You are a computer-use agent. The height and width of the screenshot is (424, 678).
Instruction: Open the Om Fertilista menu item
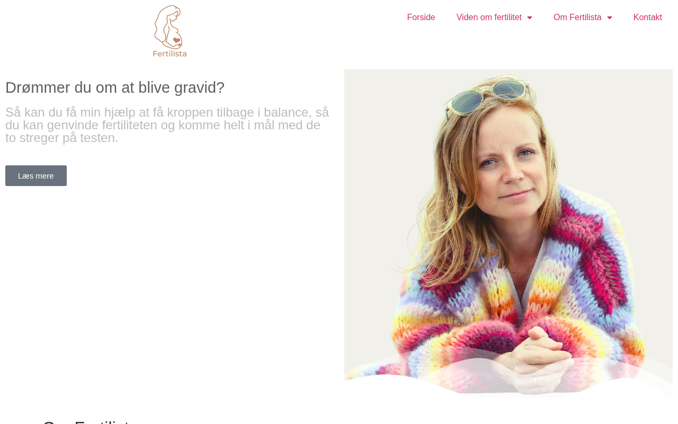(577, 17)
